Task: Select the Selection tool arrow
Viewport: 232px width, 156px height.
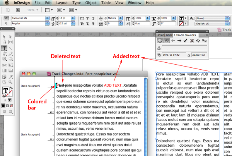Action: tap(4, 36)
